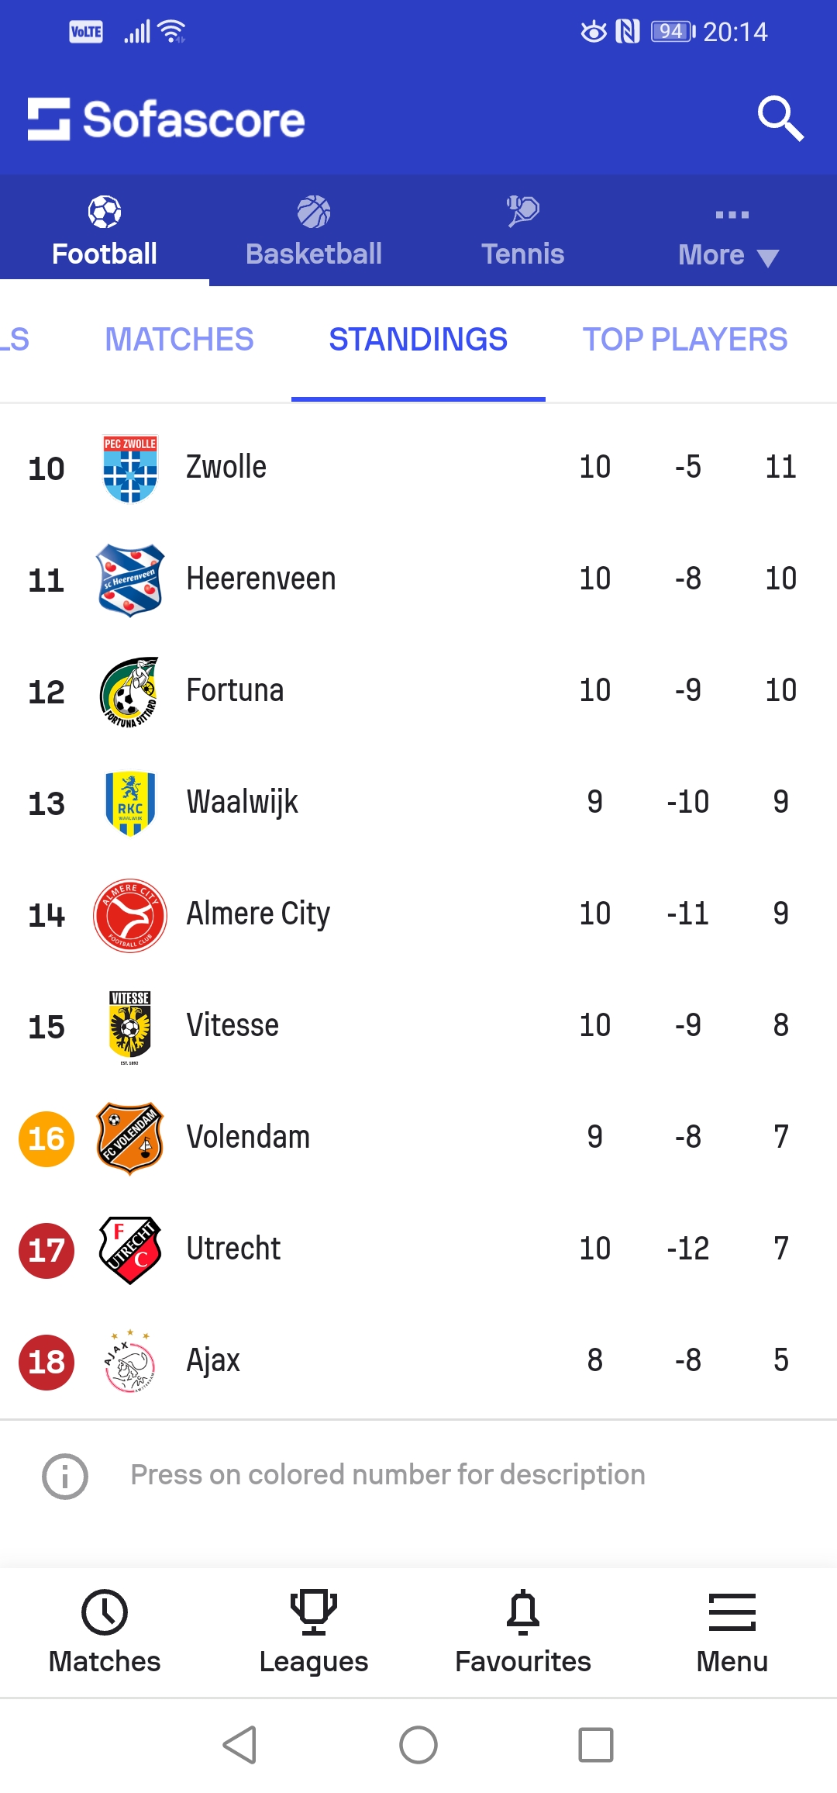Switch to the Top Players tab
The image size is (837, 1793).
(685, 340)
